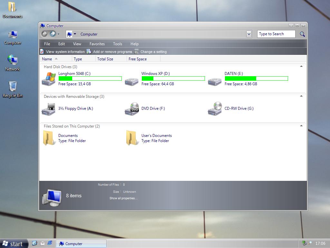
Task: Click the Type to Search field
Action: click(x=276, y=34)
